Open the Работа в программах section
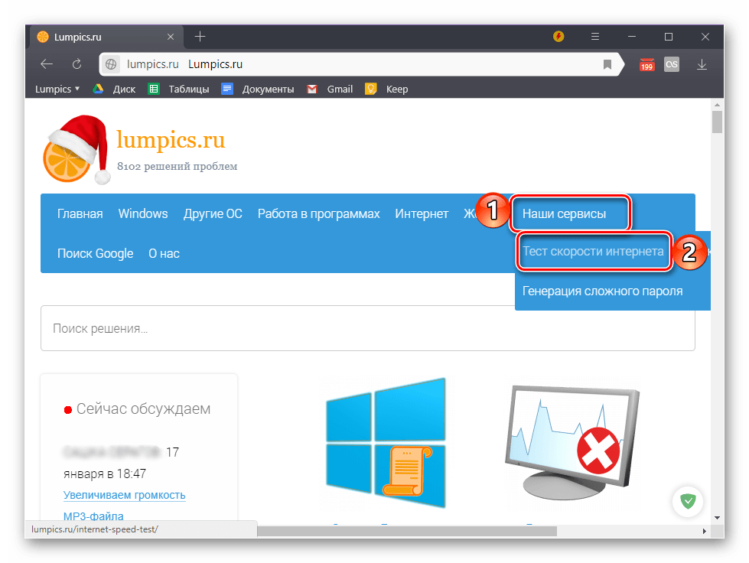The image size is (749, 563). pos(318,214)
